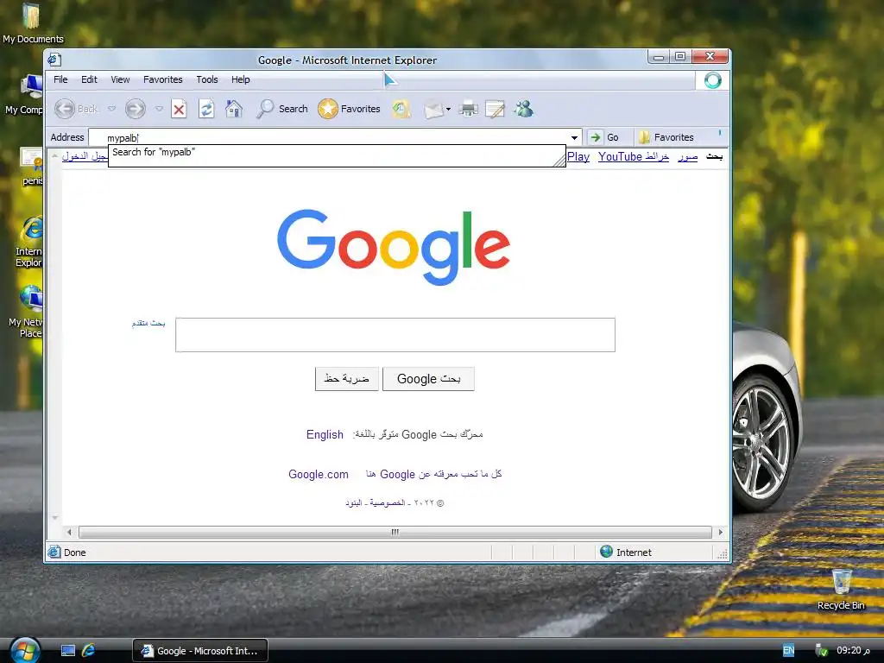
Task: Open Recycle Bin on desktop
Action: coord(841,589)
